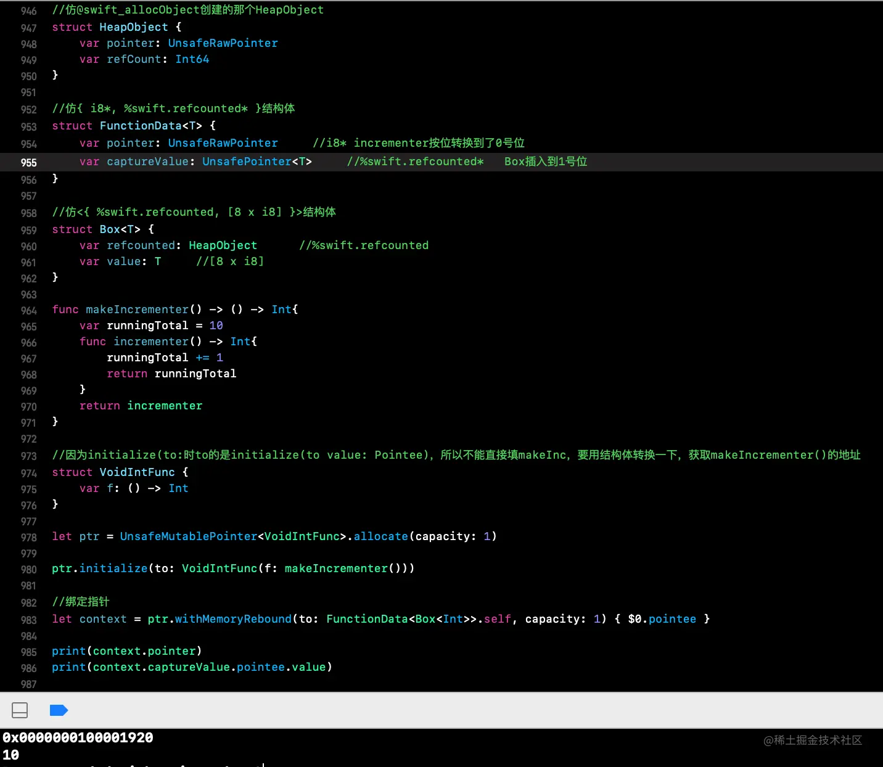Image resolution: width=883 pixels, height=767 pixels.
Task: Click the 'return runningTotal' statement
Action: [171, 374]
